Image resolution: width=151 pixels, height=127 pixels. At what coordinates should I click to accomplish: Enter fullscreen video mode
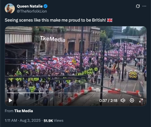coord(141,100)
